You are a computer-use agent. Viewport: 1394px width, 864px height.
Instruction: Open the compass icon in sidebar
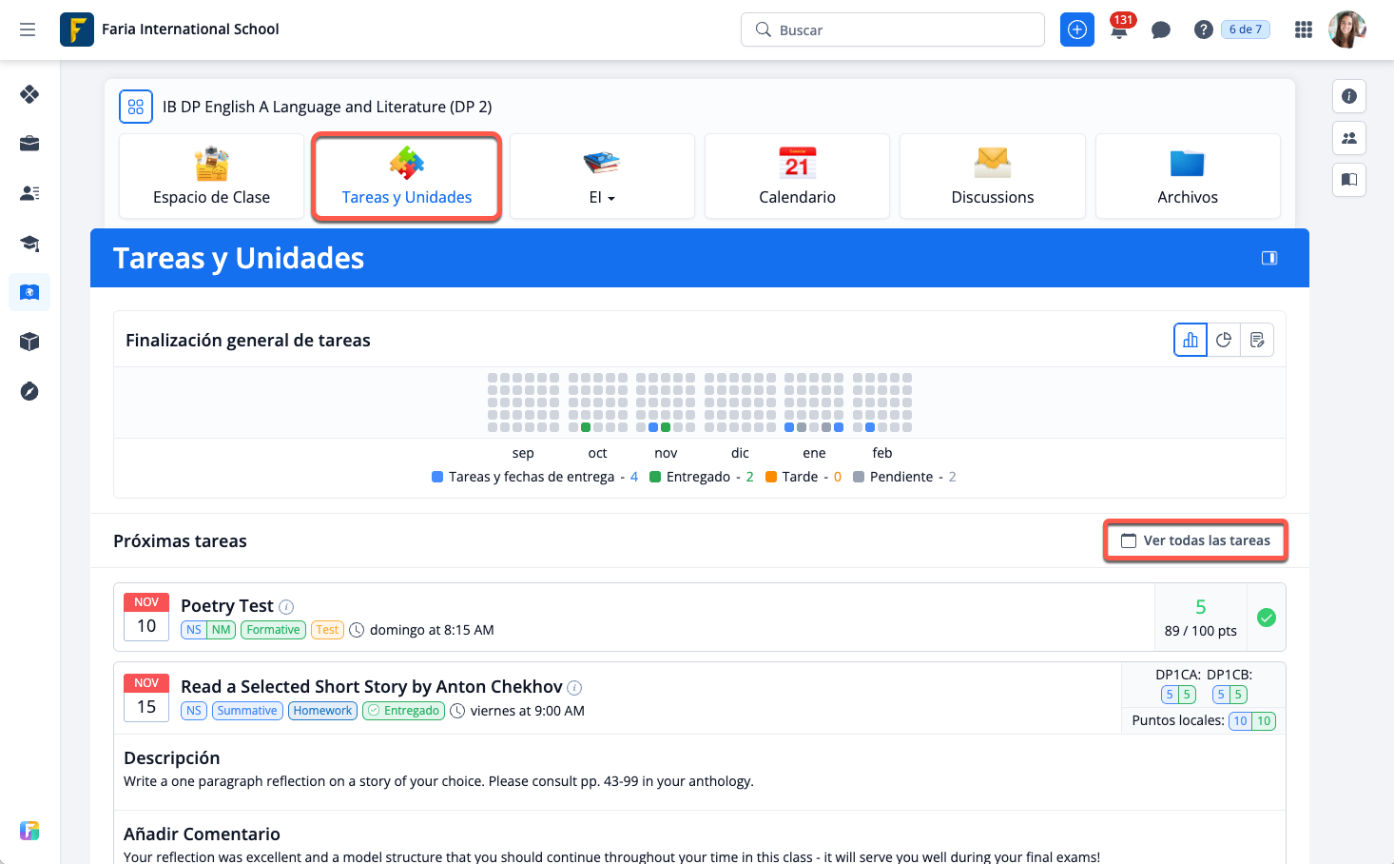coord(29,391)
